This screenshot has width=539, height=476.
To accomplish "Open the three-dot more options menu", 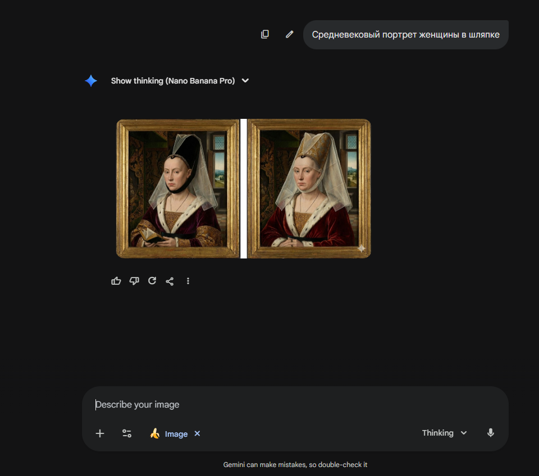I will (x=188, y=281).
